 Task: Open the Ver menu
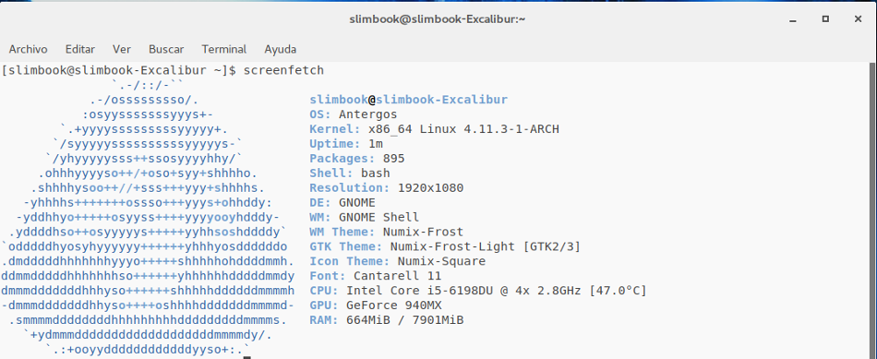(121, 49)
